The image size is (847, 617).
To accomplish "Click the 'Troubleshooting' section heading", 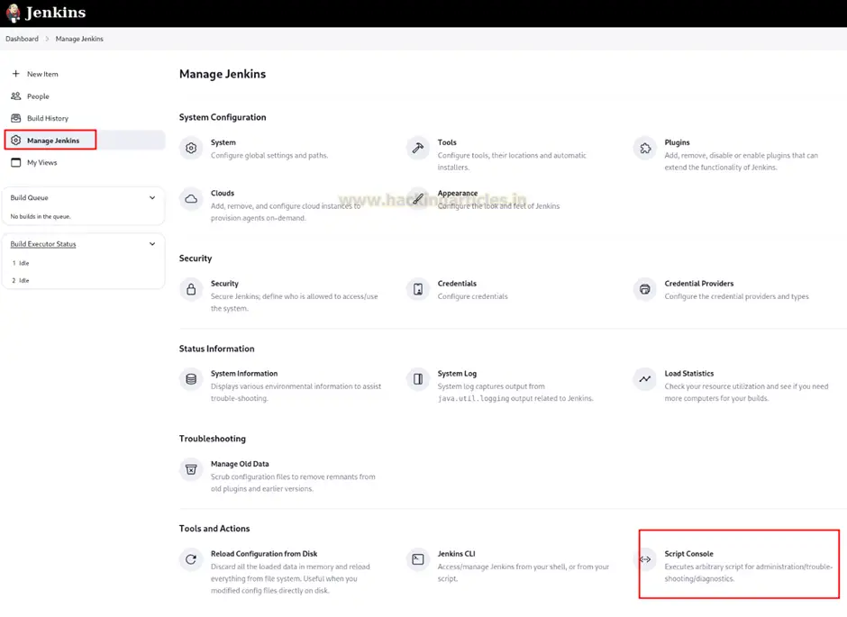I will (213, 439).
